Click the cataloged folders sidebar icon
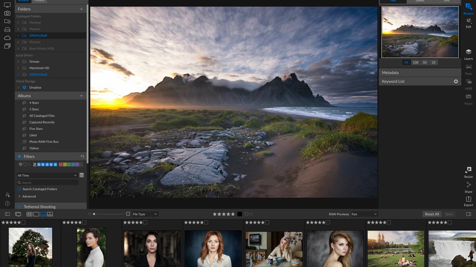 coord(7,21)
